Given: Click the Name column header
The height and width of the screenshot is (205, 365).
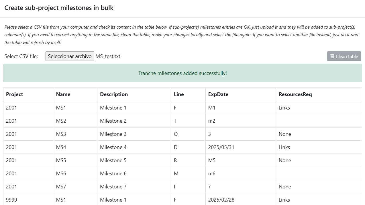Looking at the screenshot, I should [x=75, y=94].
